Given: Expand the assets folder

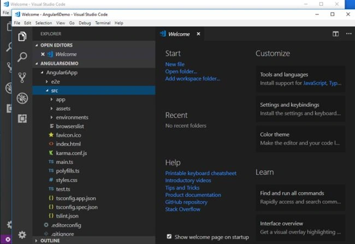Looking at the screenshot, I should 52,109.
